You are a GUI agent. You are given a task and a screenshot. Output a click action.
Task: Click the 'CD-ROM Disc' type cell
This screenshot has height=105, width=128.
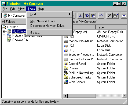pyautogui.click(x=106, y=36)
